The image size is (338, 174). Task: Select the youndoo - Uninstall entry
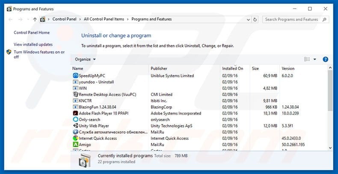click(96, 82)
